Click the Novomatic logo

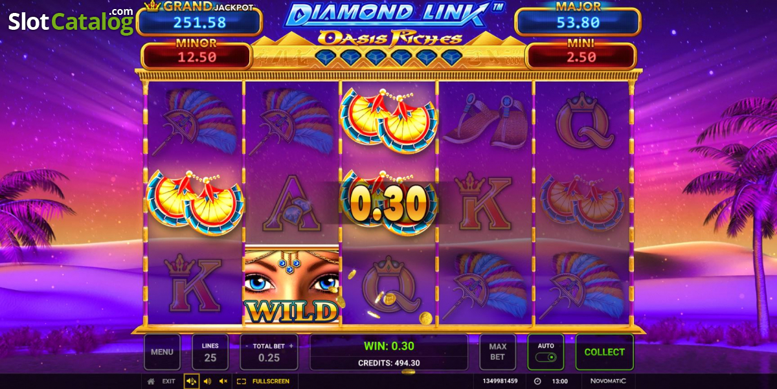(608, 381)
